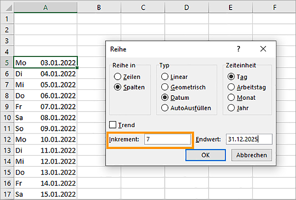Screen dimensions: 296x200
Task: Select the AutoAusfüllen option
Action: (164, 108)
